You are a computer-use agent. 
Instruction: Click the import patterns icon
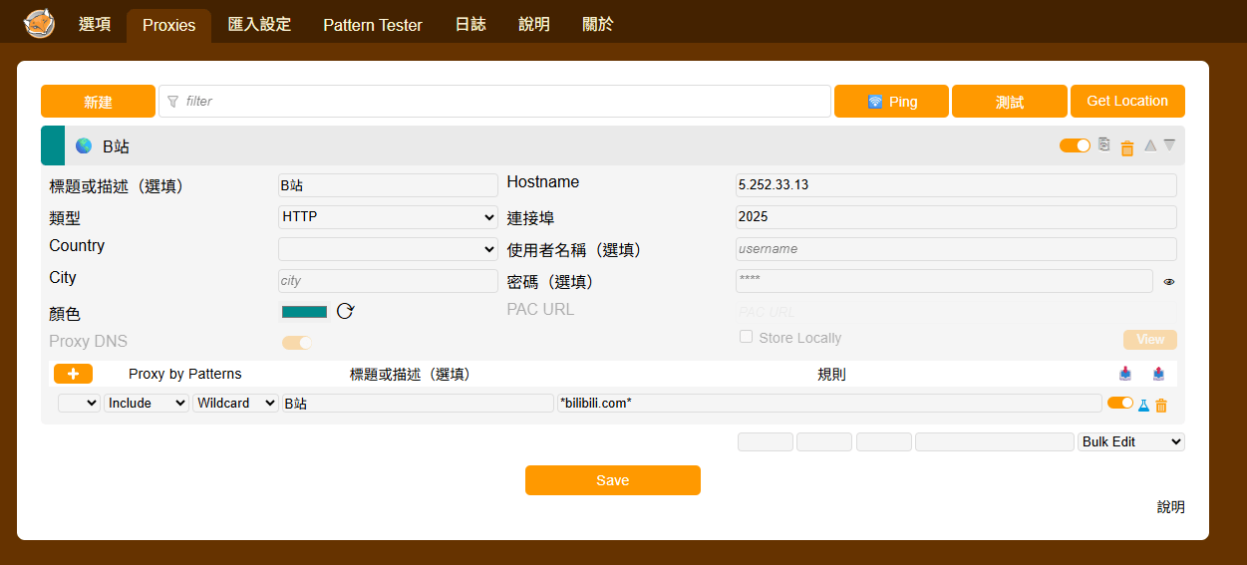1125,374
